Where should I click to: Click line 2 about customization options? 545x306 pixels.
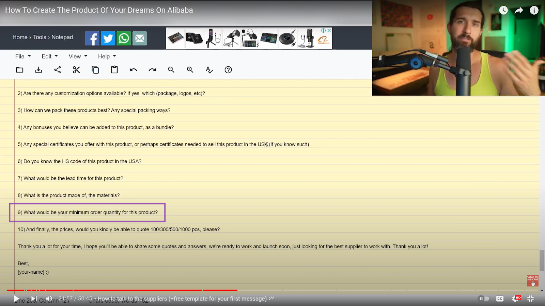111,93
